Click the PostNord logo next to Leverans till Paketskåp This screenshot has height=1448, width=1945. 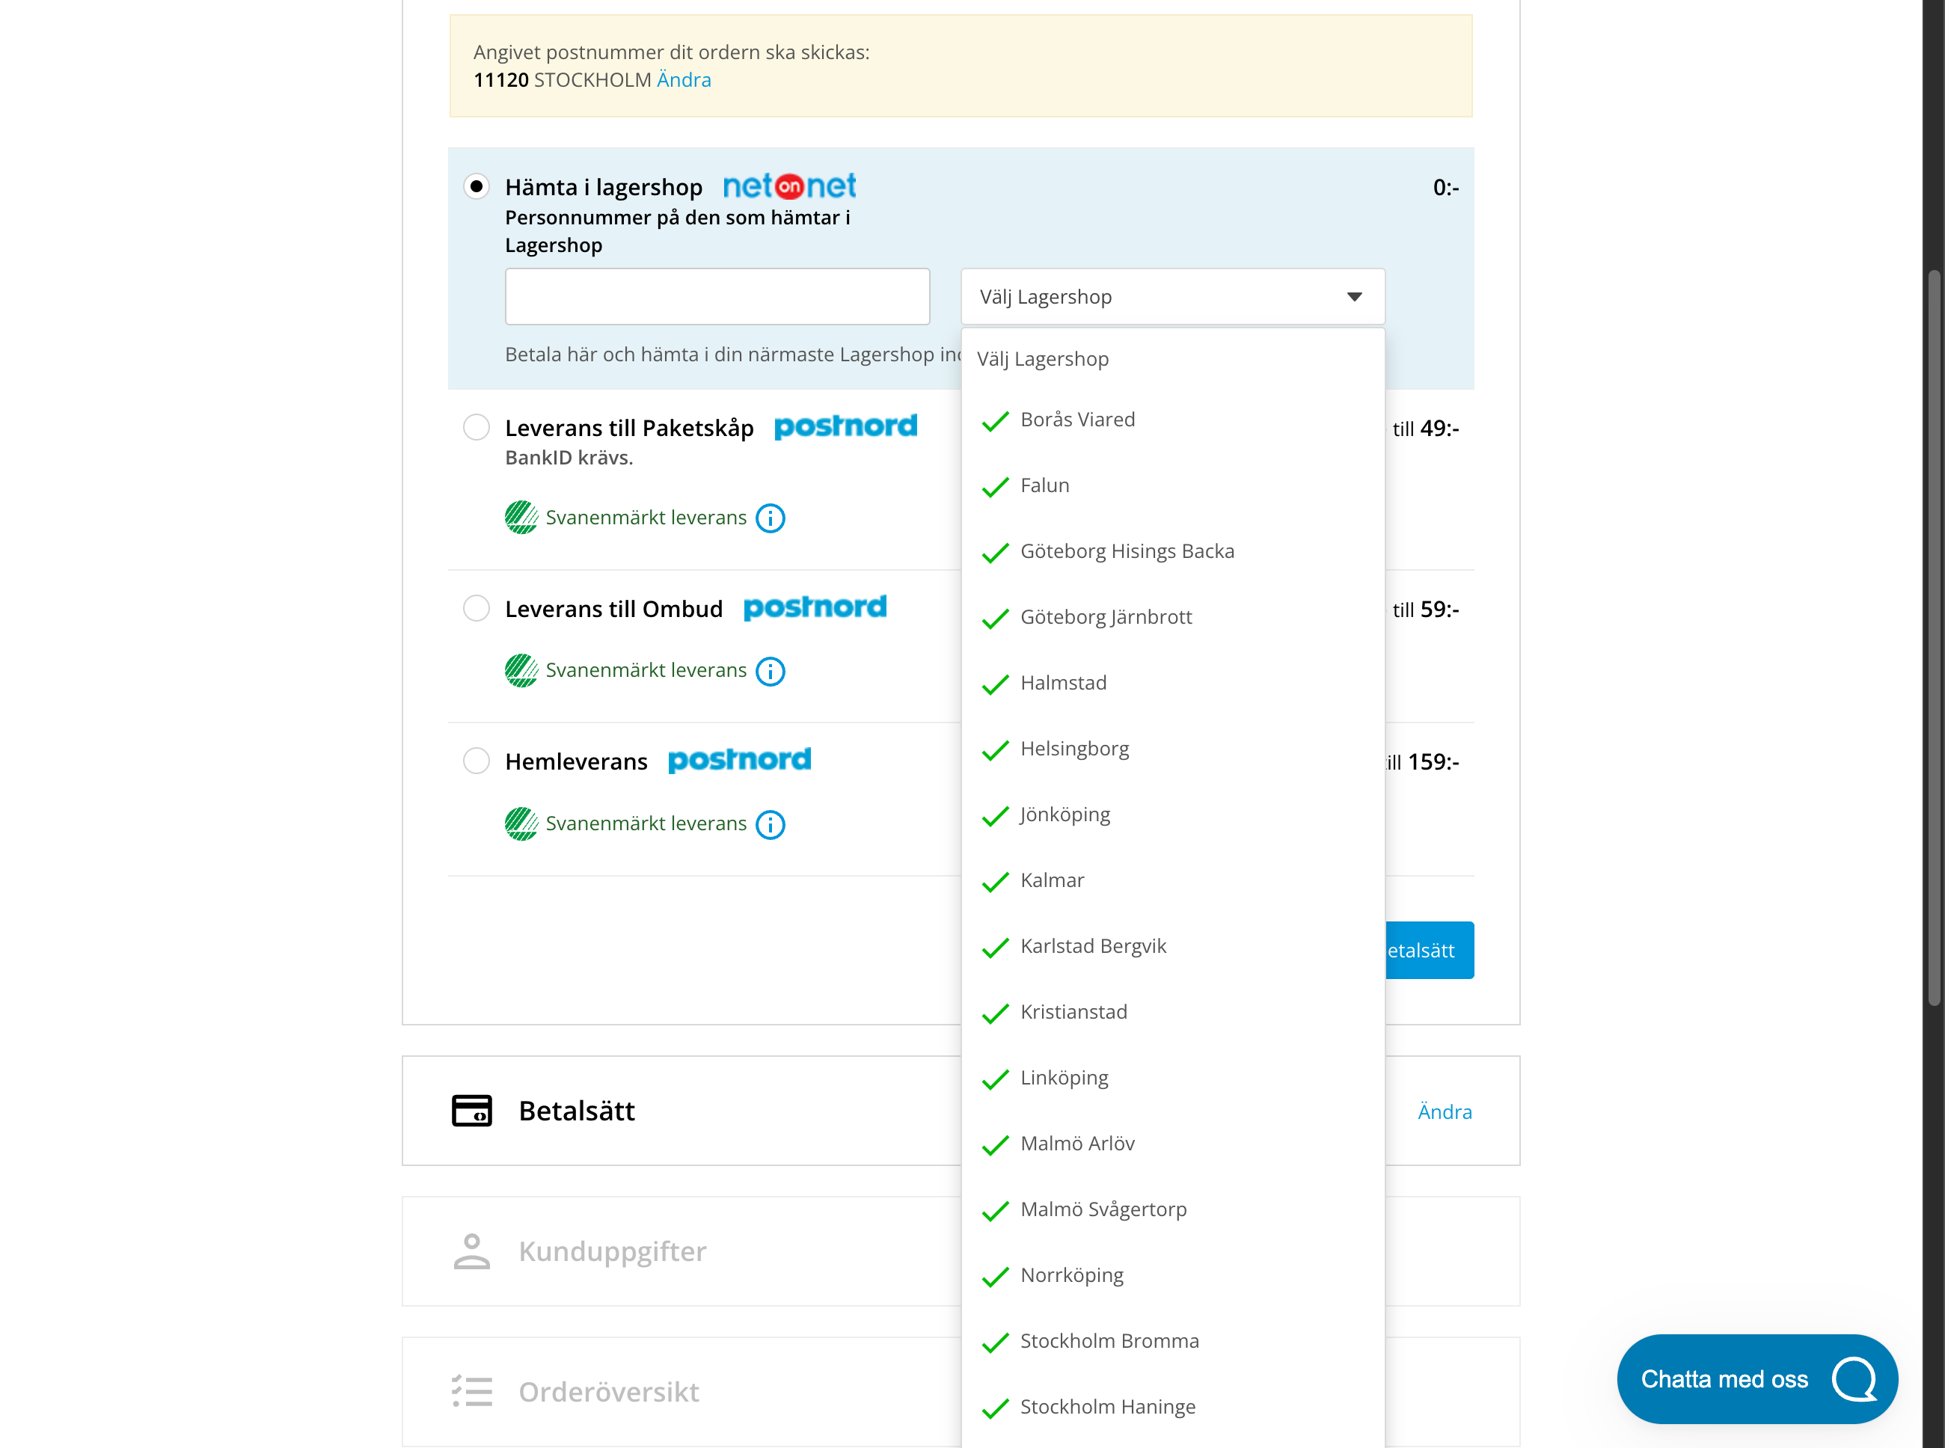844,427
